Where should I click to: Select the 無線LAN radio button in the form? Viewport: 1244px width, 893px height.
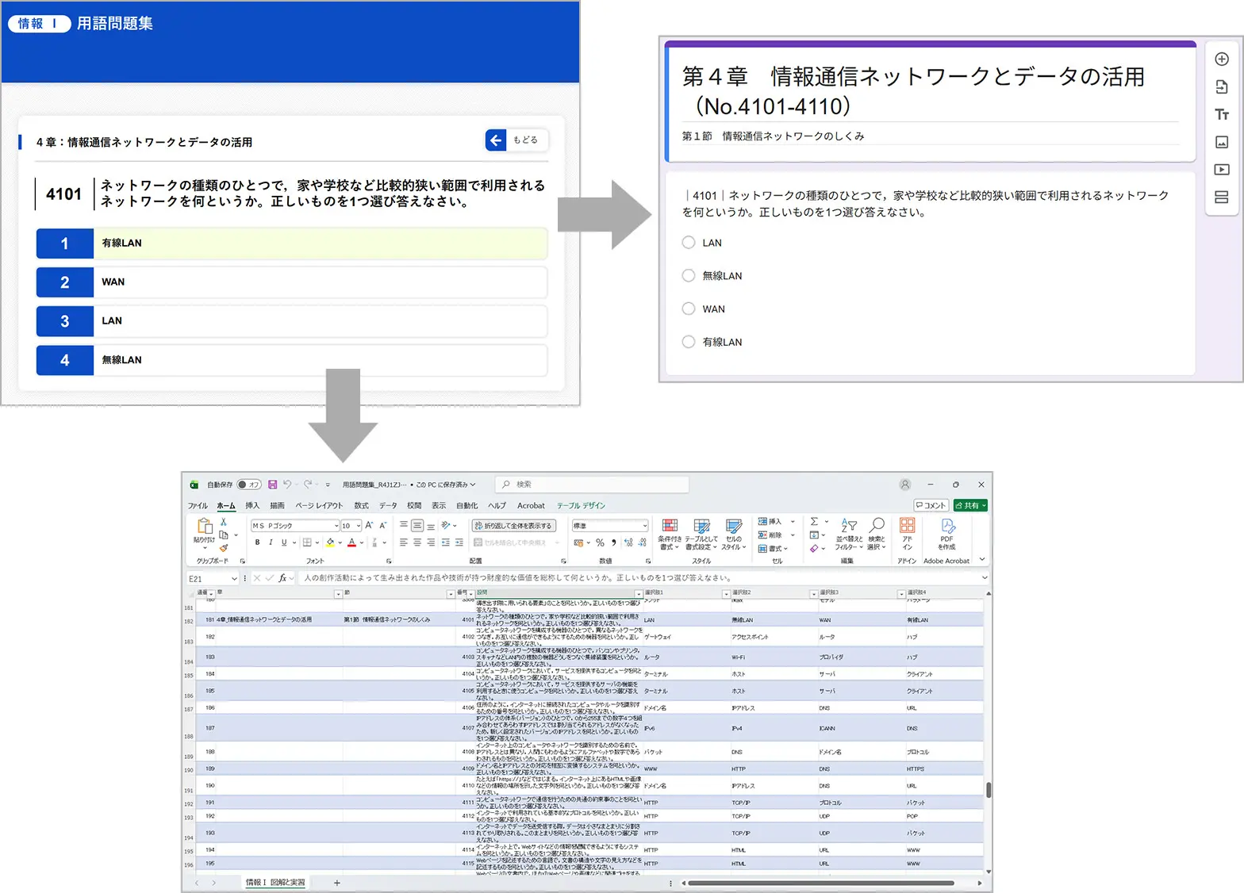[689, 276]
